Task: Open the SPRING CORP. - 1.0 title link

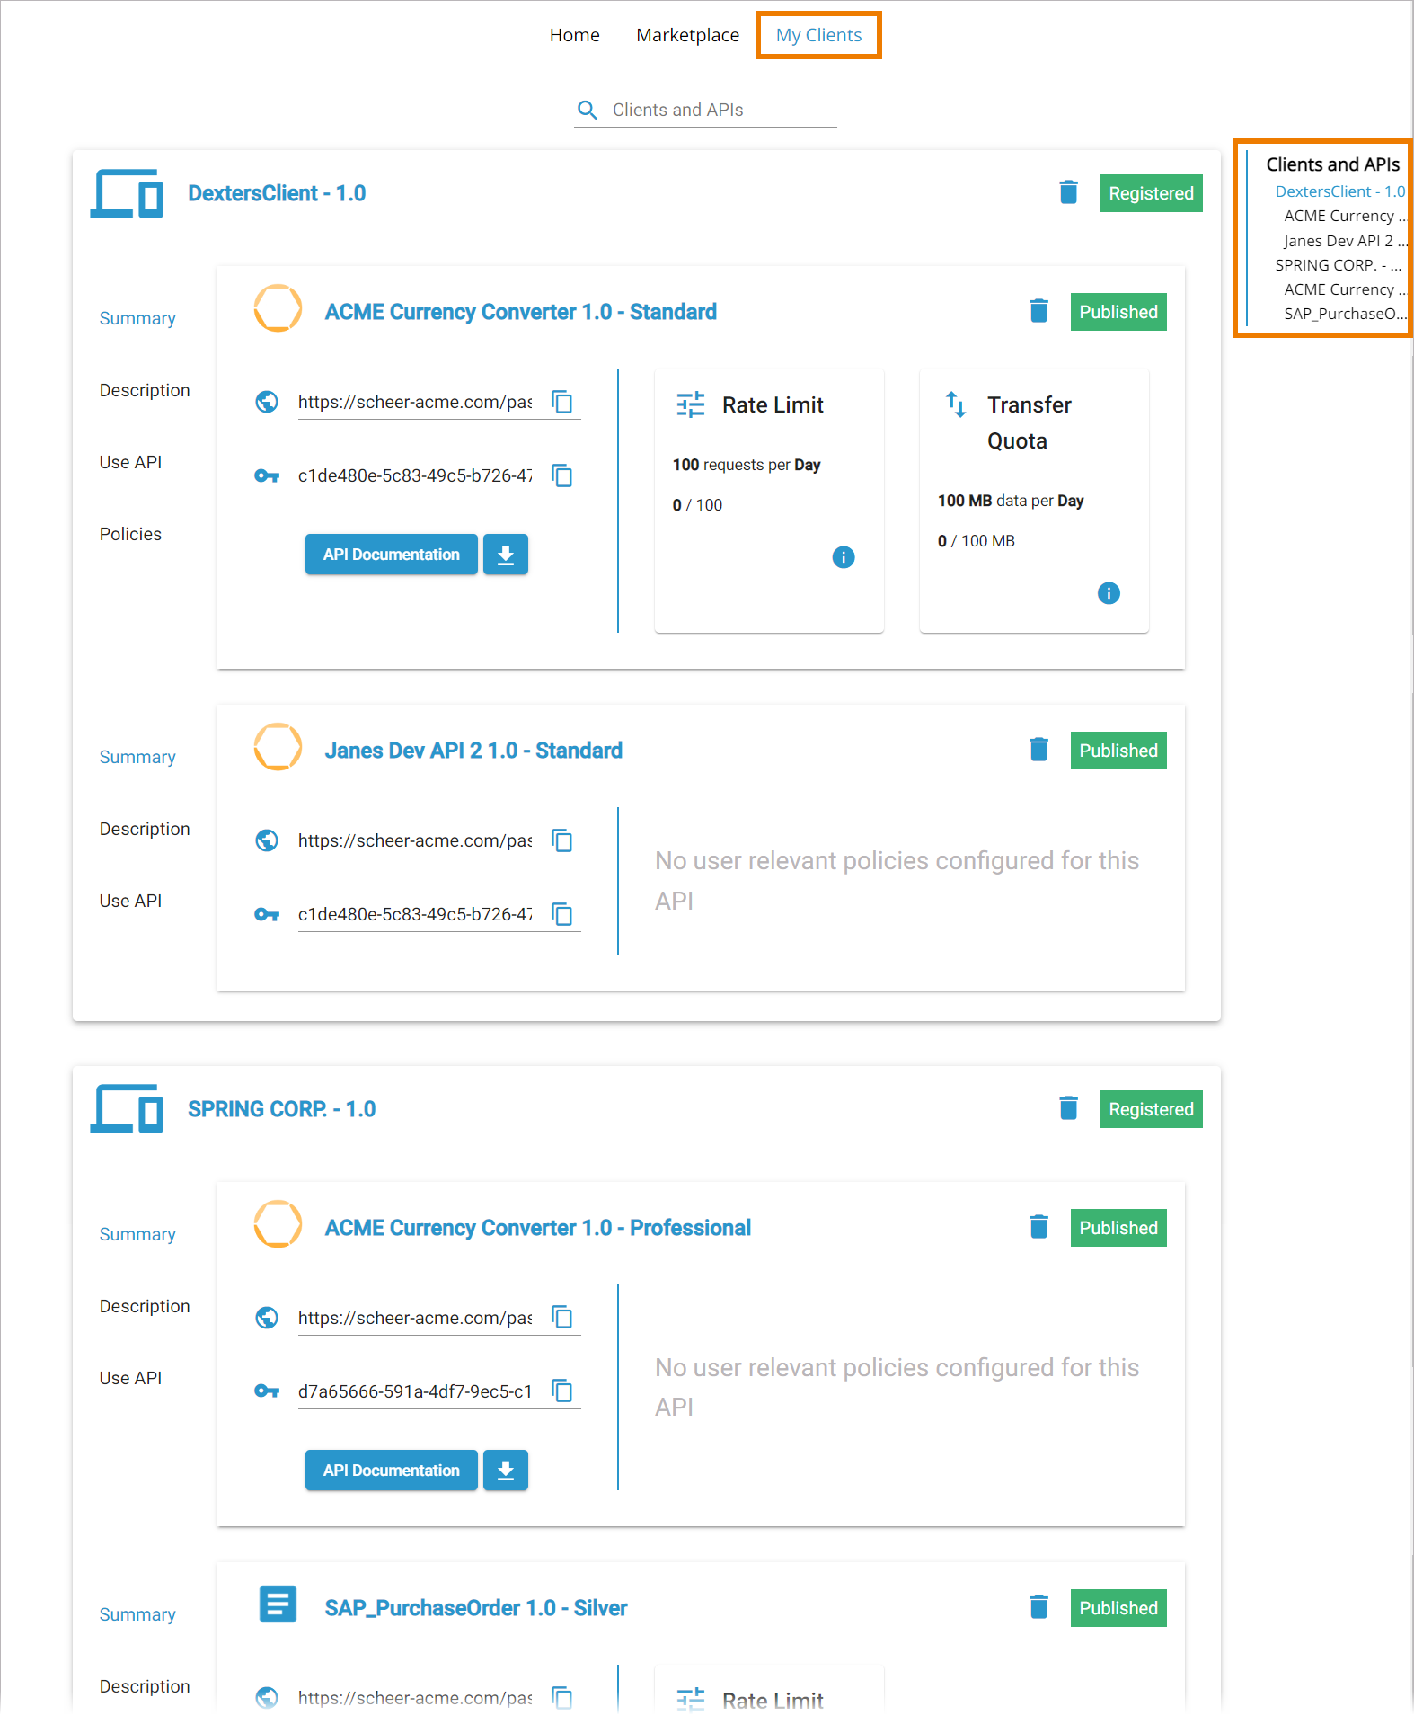Action: coord(281,1109)
